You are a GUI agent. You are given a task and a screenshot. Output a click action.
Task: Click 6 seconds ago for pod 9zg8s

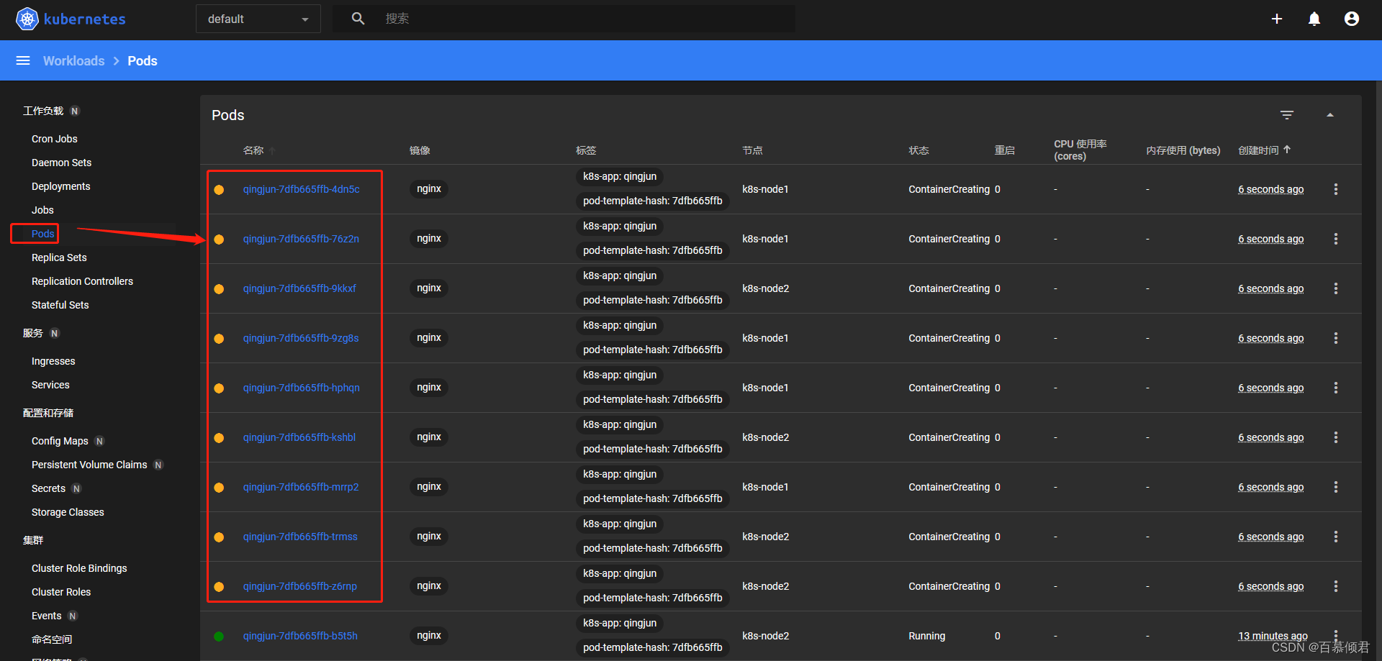click(1270, 338)
